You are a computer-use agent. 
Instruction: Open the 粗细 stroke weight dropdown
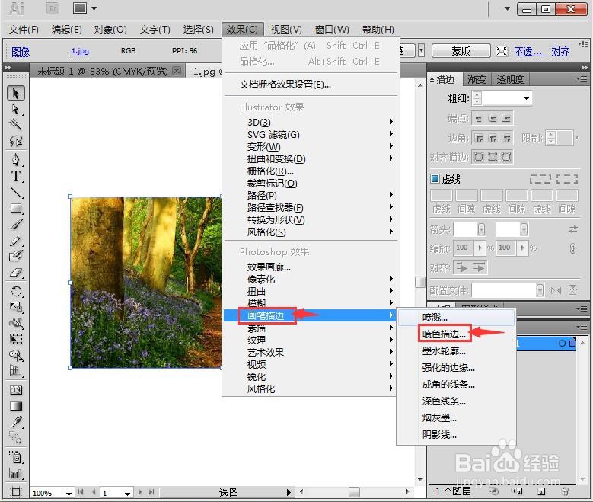click(526, 98)
